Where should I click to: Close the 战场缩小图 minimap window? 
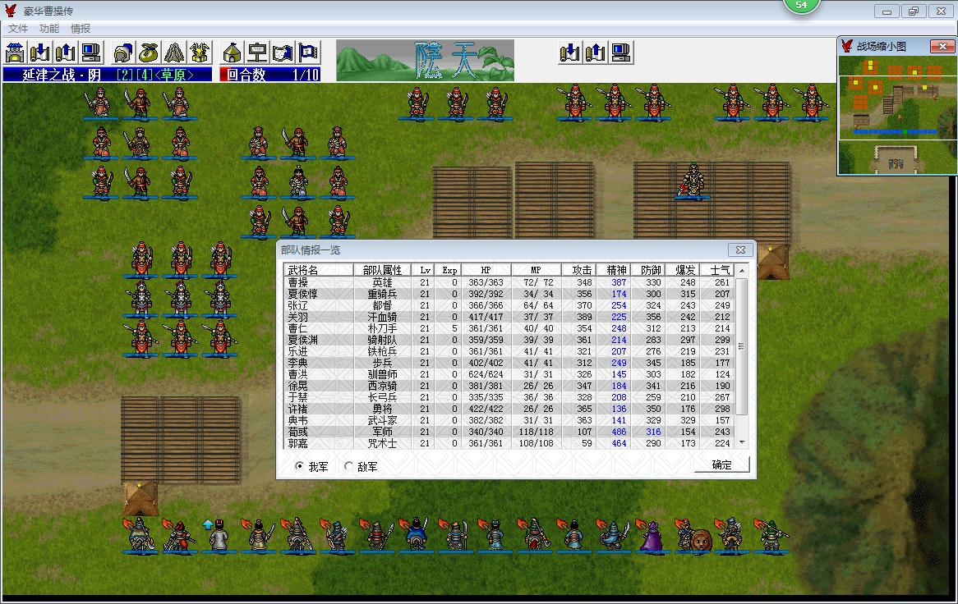(942, 47)
